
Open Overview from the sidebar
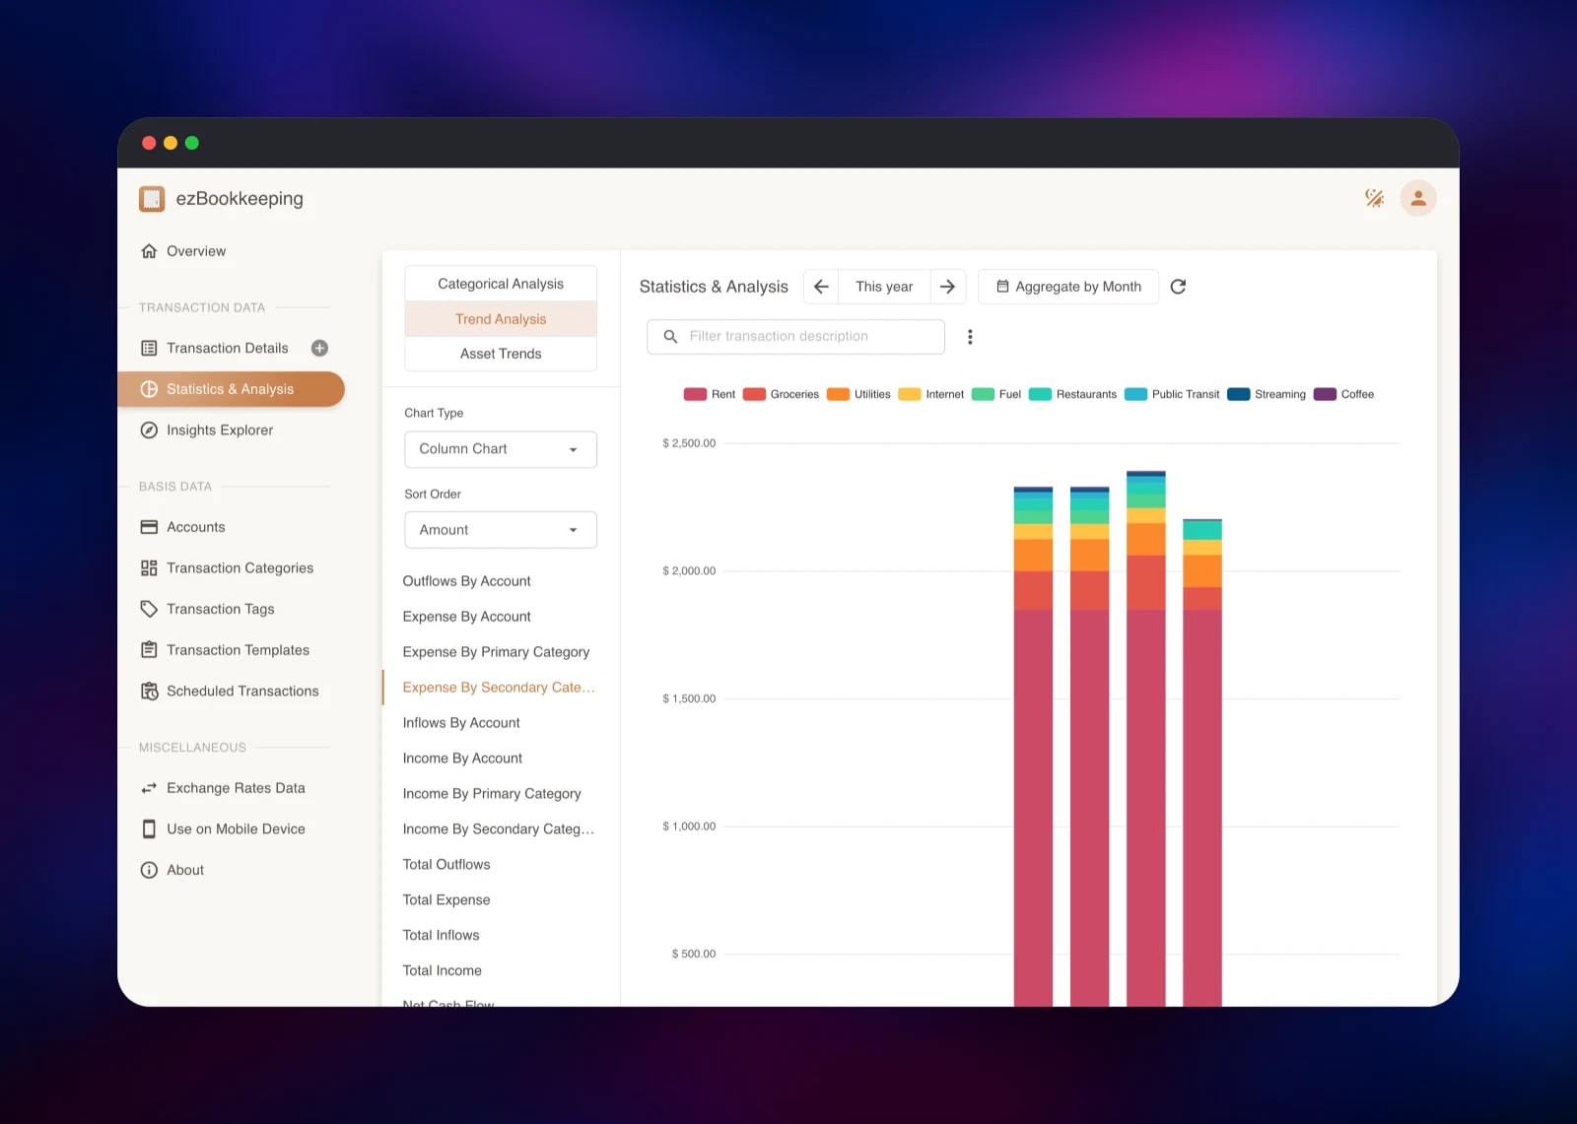(x=232, y=251)
